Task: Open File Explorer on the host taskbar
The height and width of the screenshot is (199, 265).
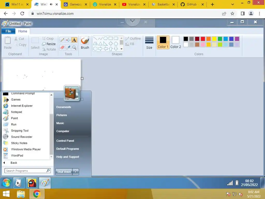Action: click(21, 194)
